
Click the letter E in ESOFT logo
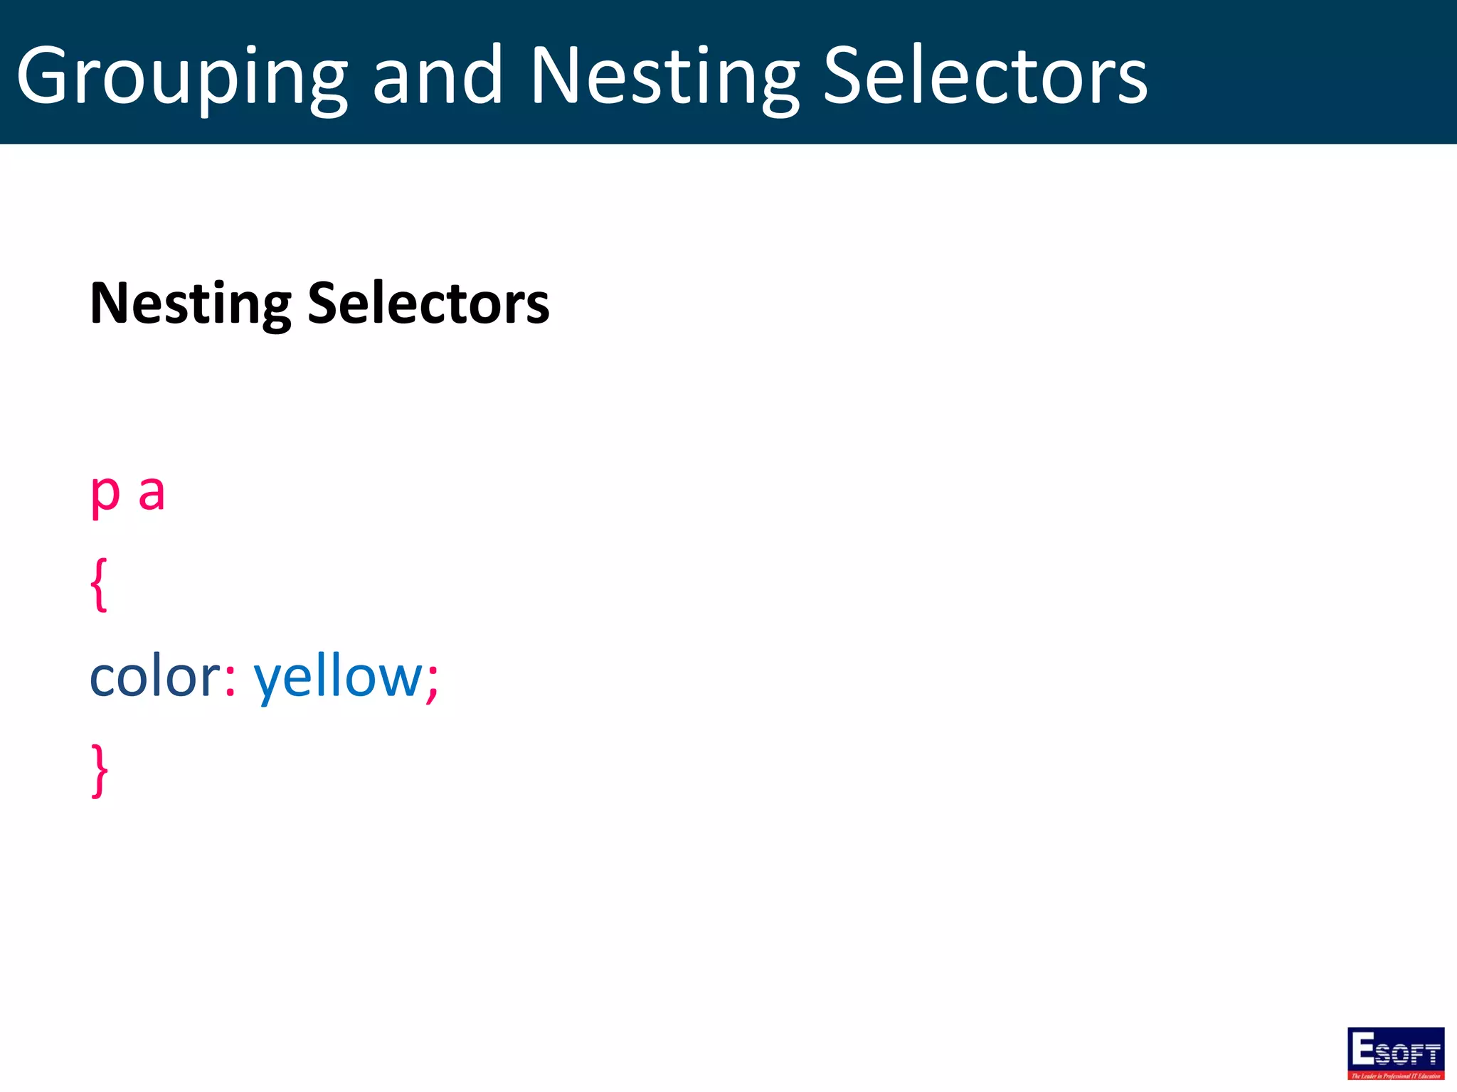coord(1362,1047)
